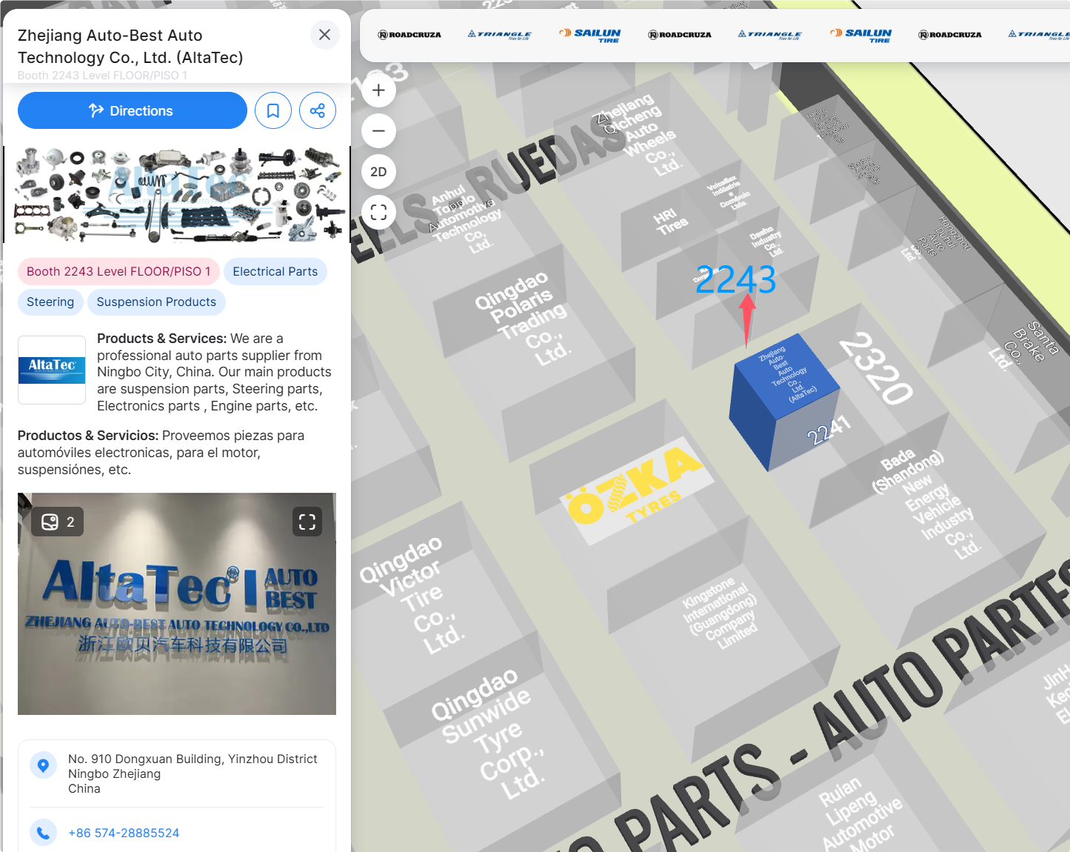Click the 2320 booth number on map
This screenshot has height=852, width=1070.
[x=876, y=369]
